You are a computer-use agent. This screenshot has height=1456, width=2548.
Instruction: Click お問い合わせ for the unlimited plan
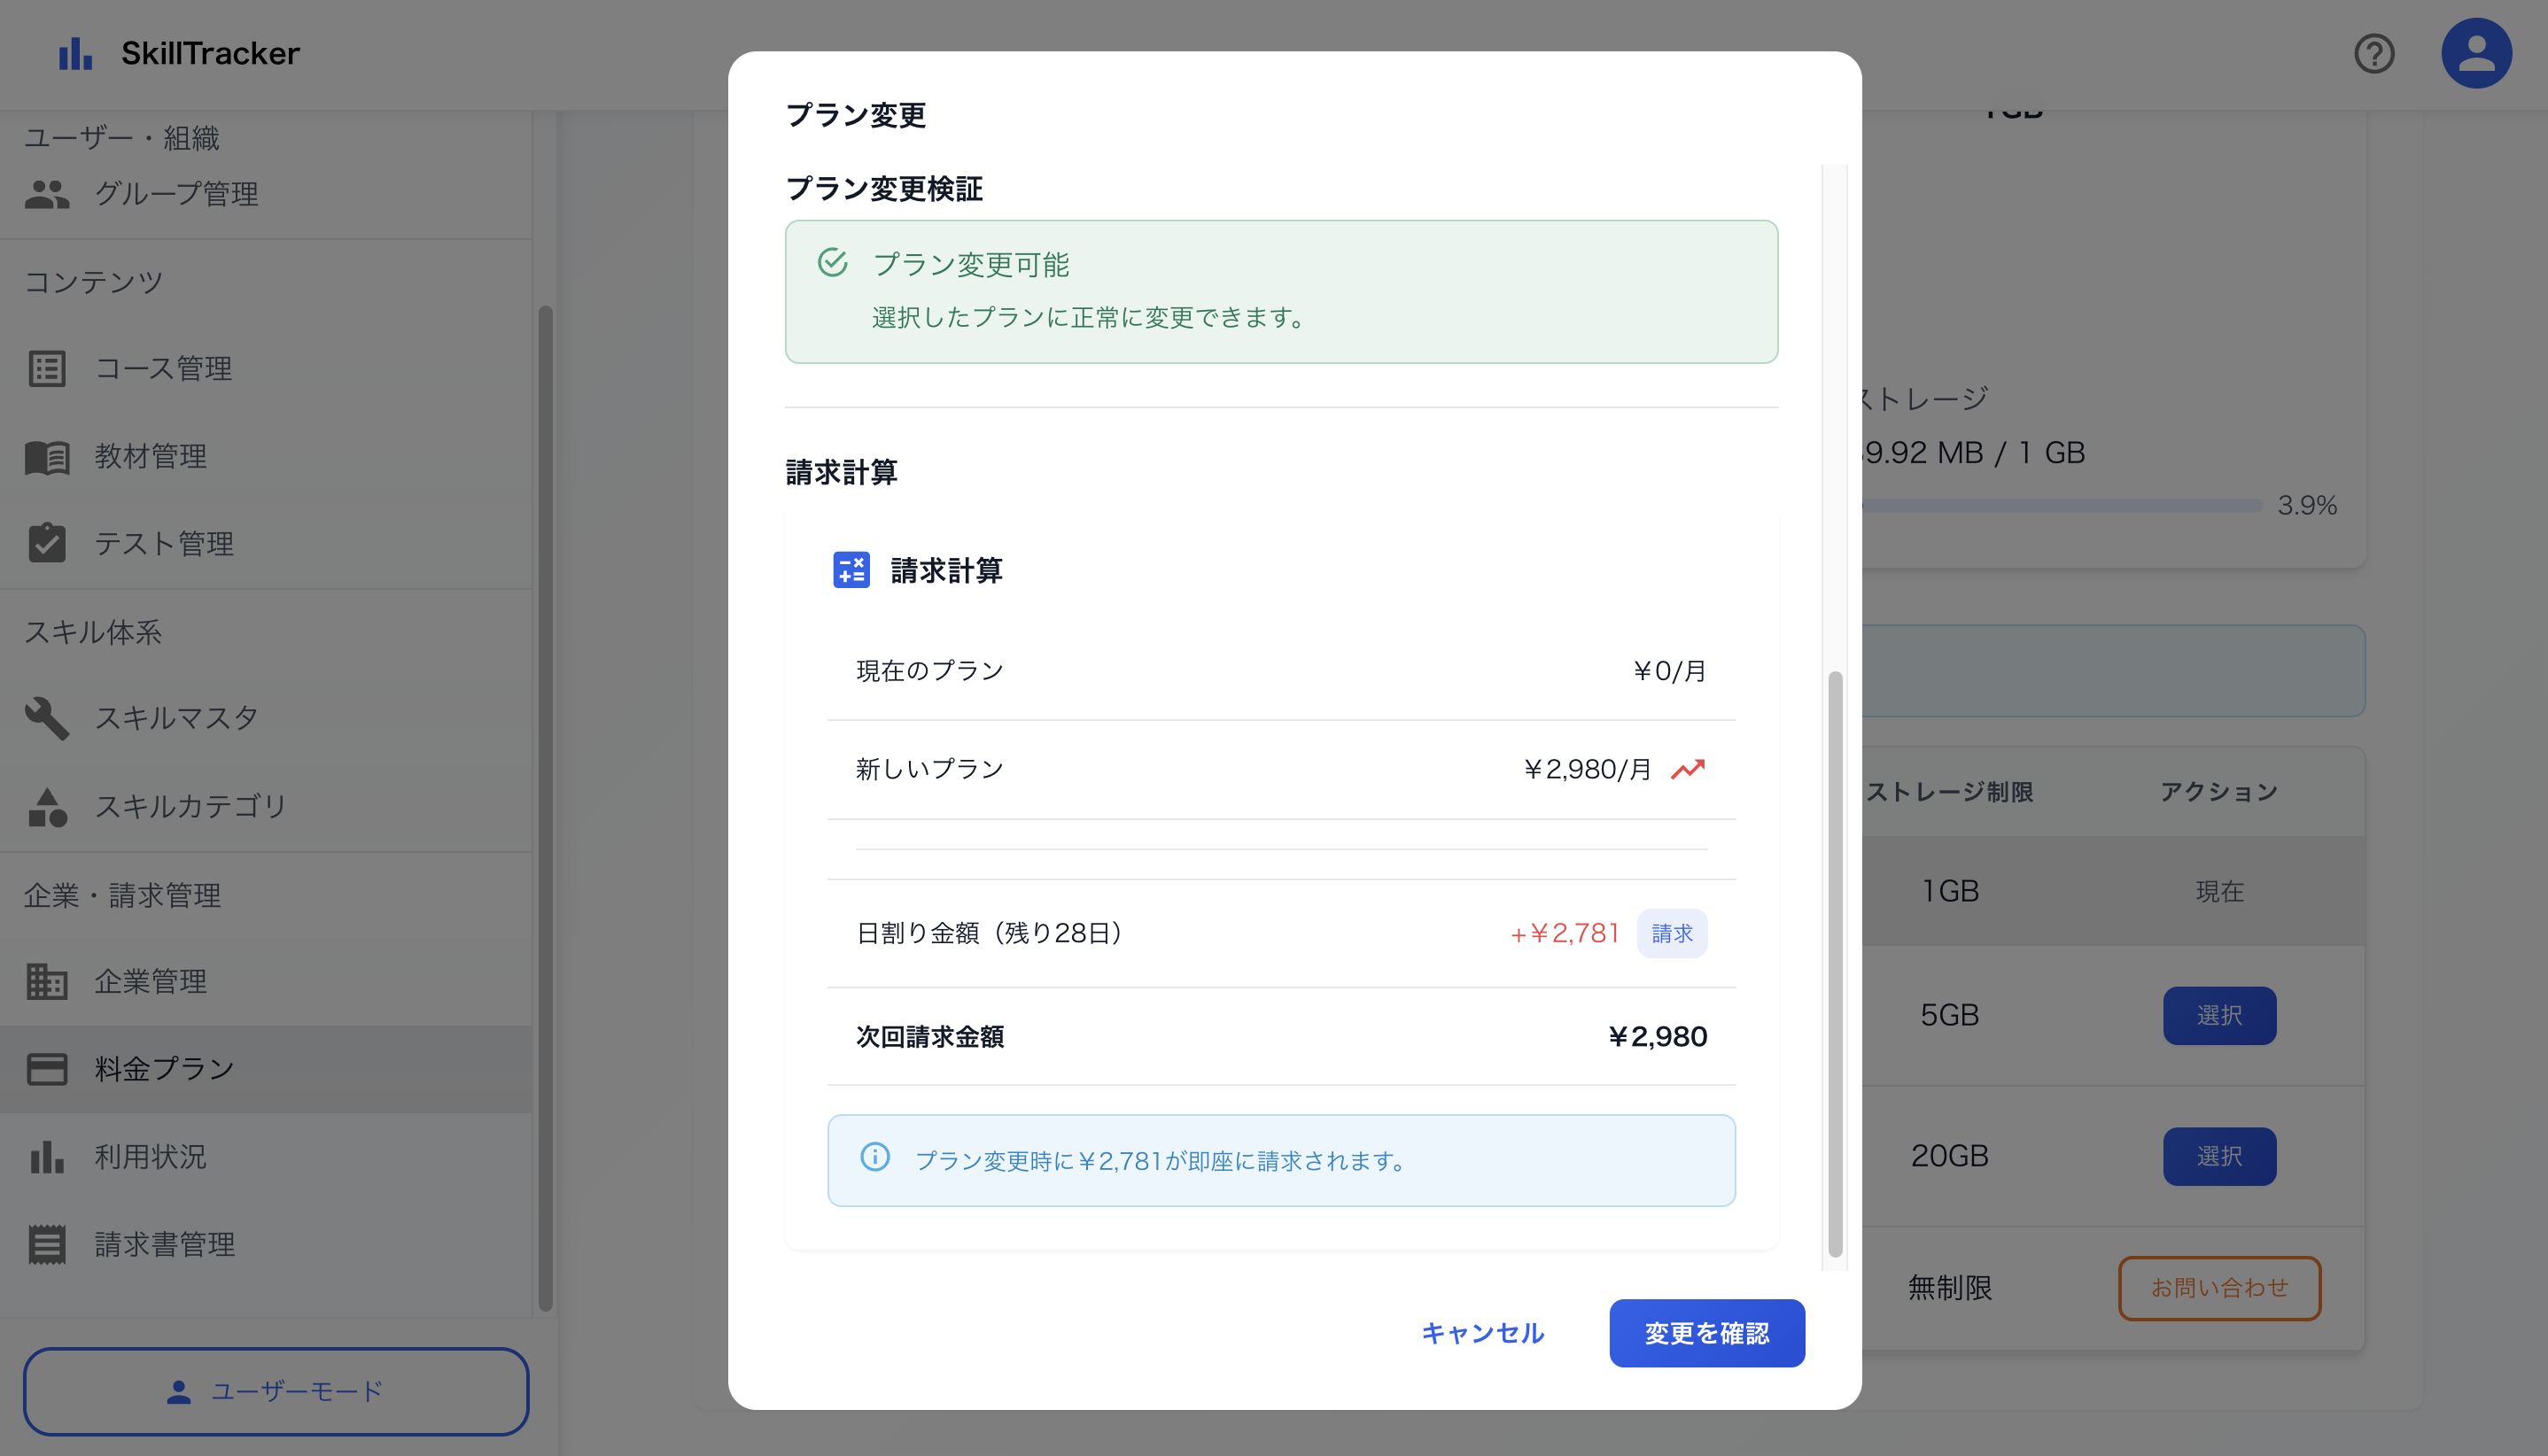[x=2219, y=1288]
